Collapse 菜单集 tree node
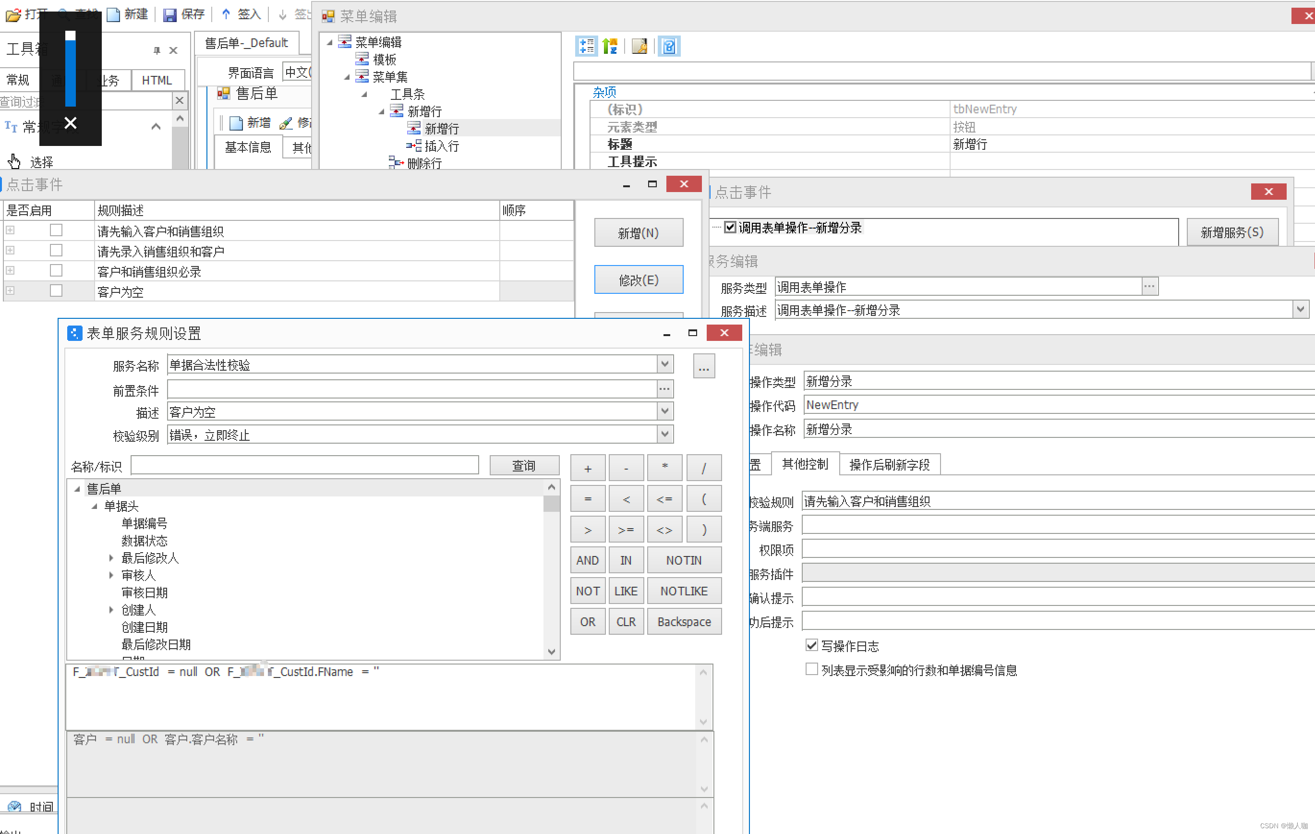 [347, 77]
